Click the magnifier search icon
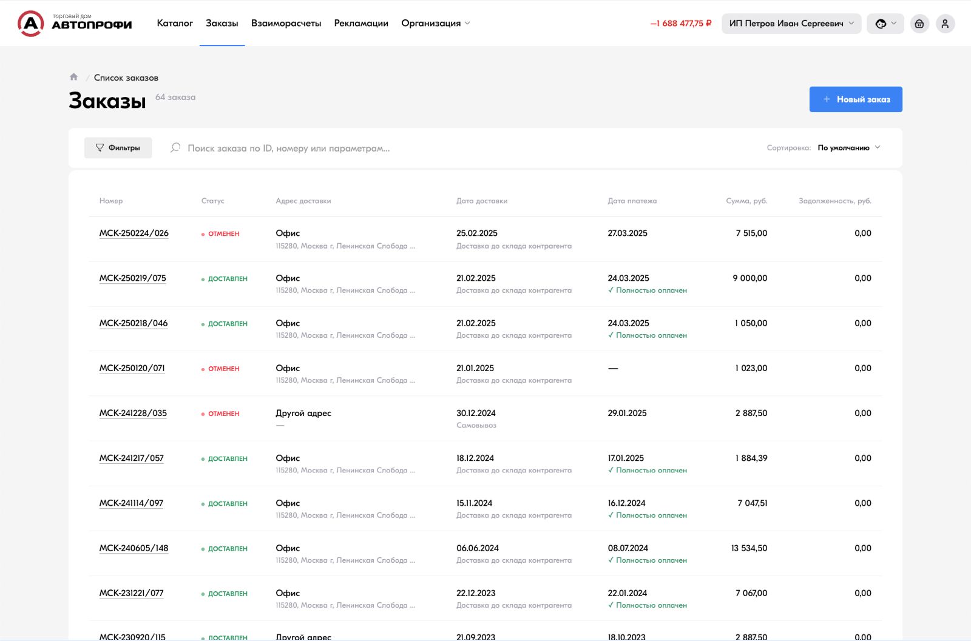This screenshot has height=641, width=971. click(x=175, y=148)
